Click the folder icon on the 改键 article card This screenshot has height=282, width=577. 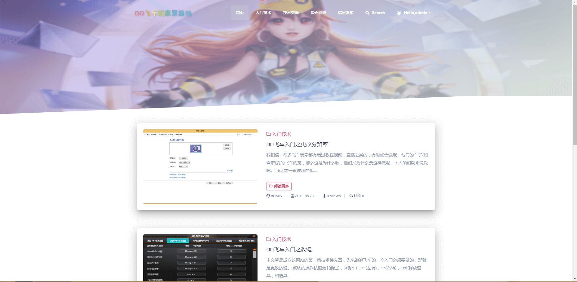(269, 239)
